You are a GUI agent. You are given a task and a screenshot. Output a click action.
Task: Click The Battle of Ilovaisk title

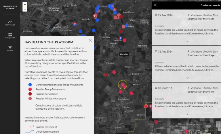pyautogui.click(x=10, y=7)
